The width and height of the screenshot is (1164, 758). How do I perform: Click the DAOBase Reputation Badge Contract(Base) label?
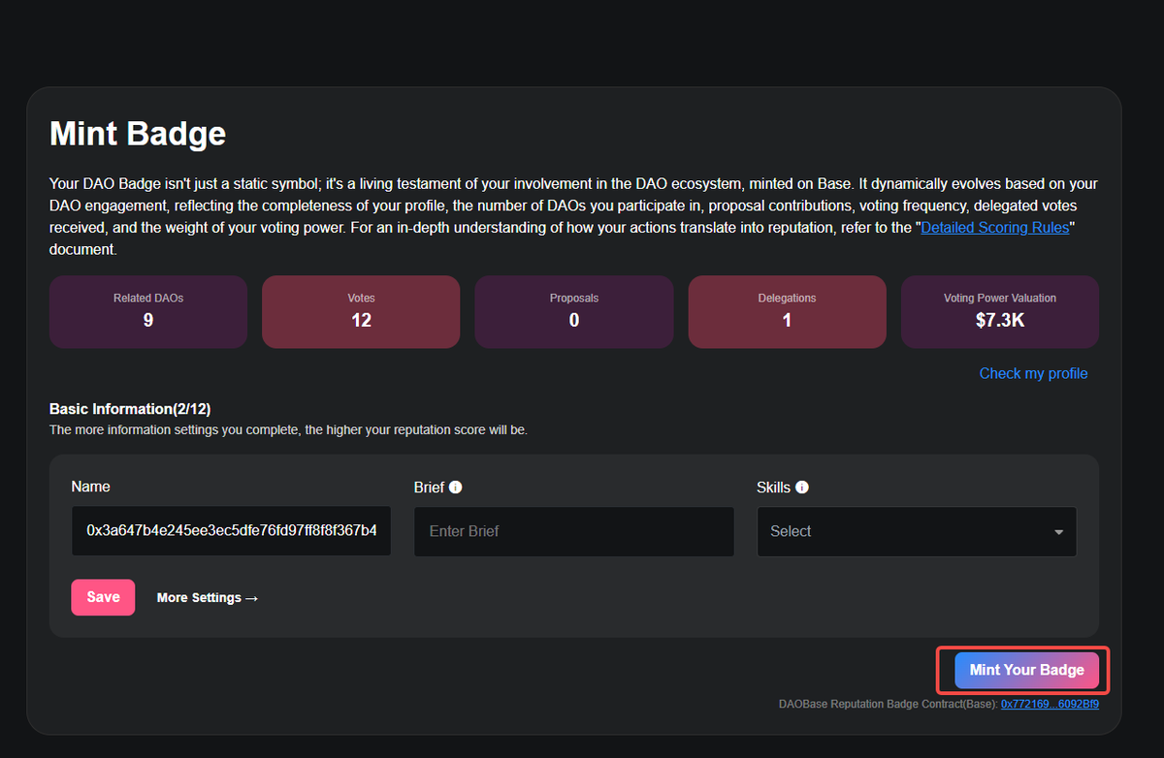click(x=888, y=705)
